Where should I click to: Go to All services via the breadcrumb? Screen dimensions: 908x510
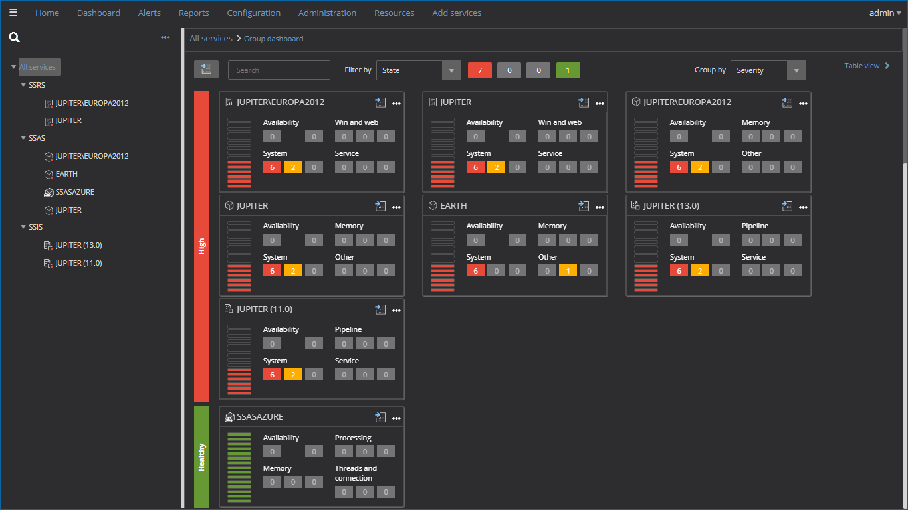211,38
